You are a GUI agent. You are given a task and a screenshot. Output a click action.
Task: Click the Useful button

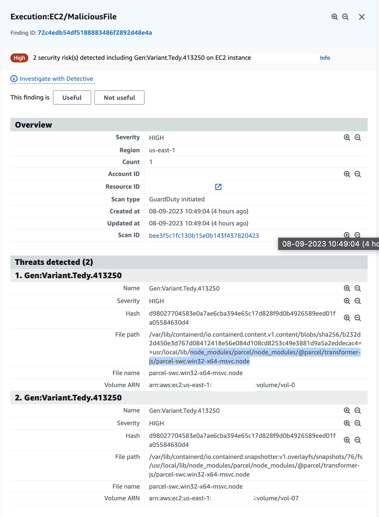click(72, 98)
